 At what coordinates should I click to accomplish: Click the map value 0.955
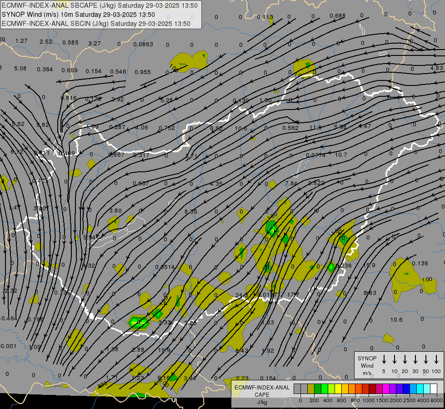[x=142, y=72]
